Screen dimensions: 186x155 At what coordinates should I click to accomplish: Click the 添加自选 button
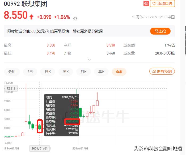[162, 3]
